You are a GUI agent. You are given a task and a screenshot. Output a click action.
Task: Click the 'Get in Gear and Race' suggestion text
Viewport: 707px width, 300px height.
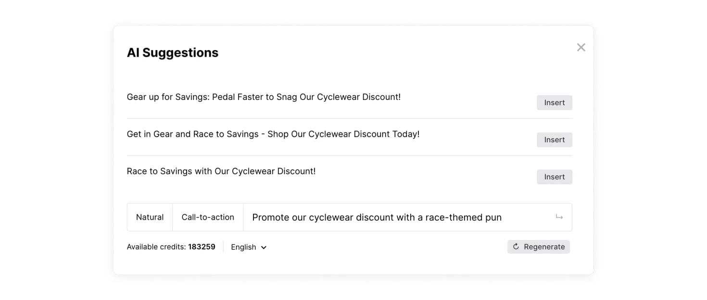273,134
